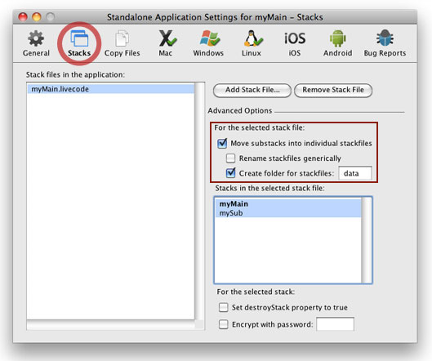Open the iOS settings pane

[295, 43]
